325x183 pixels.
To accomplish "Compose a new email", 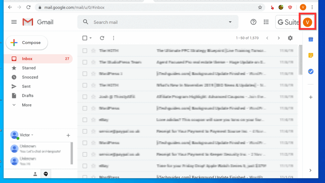I will click(x=27, y=43).
